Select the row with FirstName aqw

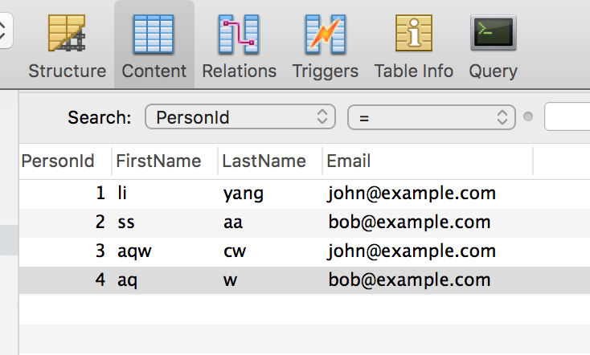point(305,251)
